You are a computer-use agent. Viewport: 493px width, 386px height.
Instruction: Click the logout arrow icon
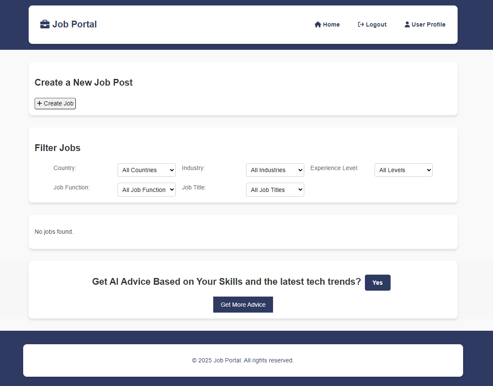pyautogui.click(x=360, y=24)
